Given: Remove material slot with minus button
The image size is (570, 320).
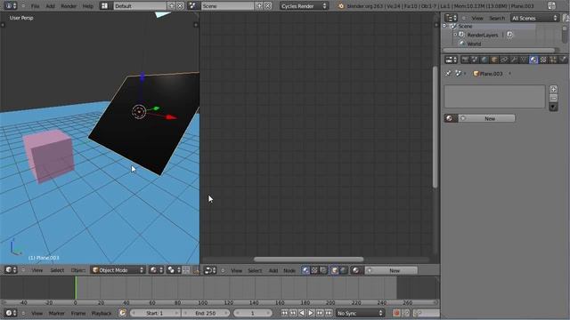Looking at the screenshot, I should (x=553, y=98).
